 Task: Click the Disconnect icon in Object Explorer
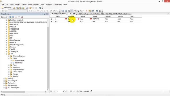coord(13,17)
